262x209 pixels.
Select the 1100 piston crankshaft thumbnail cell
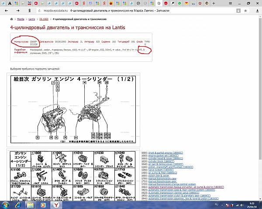[x=21, y=176]
